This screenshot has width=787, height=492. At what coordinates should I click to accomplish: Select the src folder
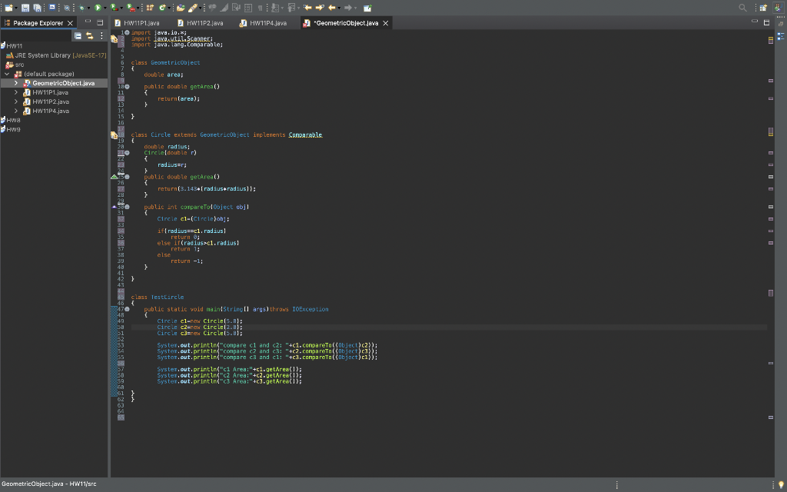(x=15, y=65)
